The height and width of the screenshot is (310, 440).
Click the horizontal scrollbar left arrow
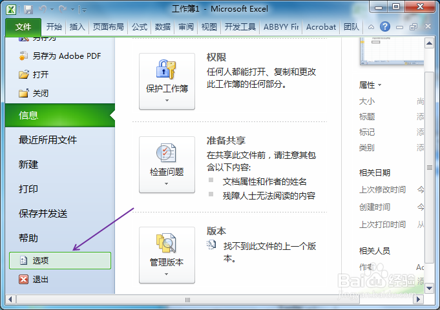(x=10, y=299)
